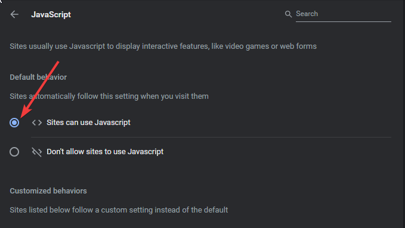Select the Don't allow sites radio button
This screenshot has width=405, height=228.
click(x=14, y=152)
